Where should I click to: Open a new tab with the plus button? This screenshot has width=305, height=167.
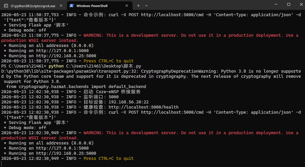tap(138, 6)
